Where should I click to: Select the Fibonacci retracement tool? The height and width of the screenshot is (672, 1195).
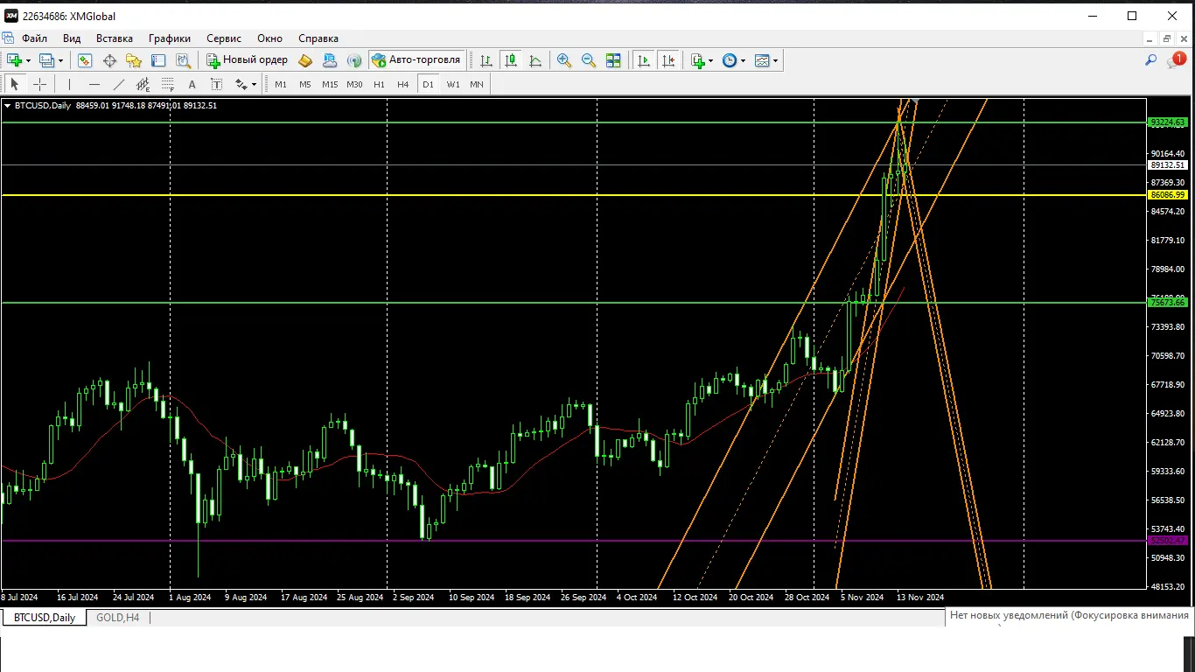coord(167,84)
